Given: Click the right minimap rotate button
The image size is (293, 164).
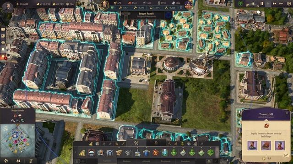Looking at the screenshot, I should tap(31, 161).
